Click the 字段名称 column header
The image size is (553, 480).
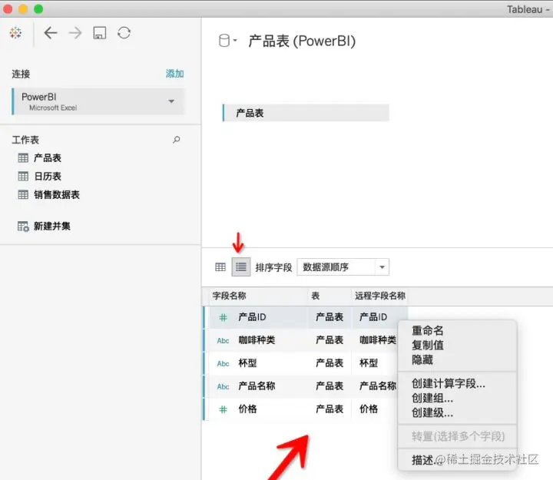(229, 296)
